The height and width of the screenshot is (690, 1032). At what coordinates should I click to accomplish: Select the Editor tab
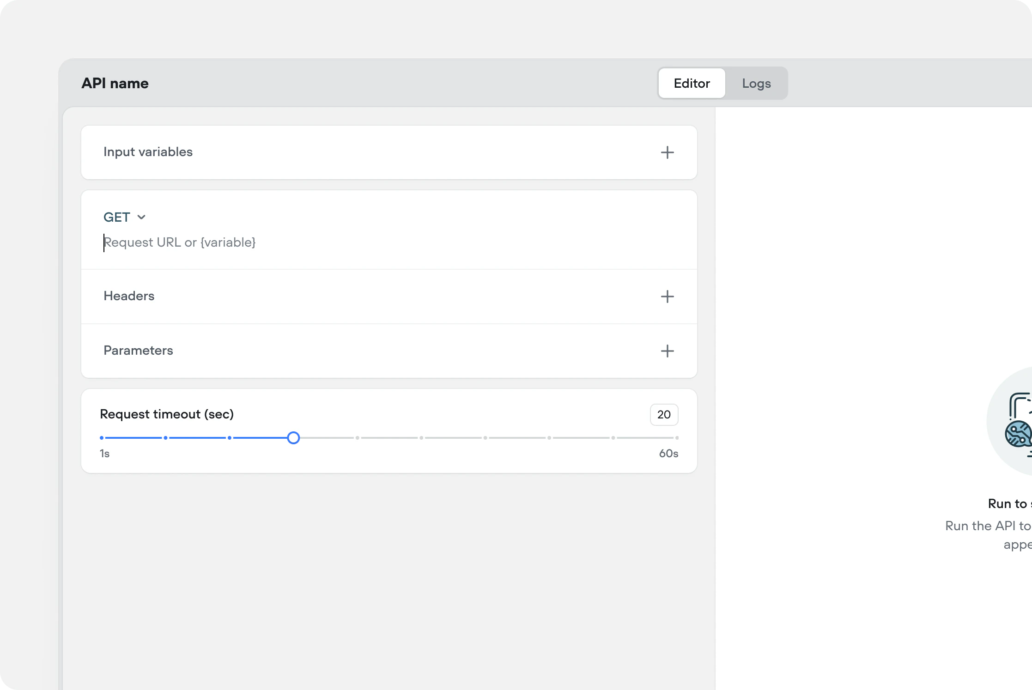691,83
